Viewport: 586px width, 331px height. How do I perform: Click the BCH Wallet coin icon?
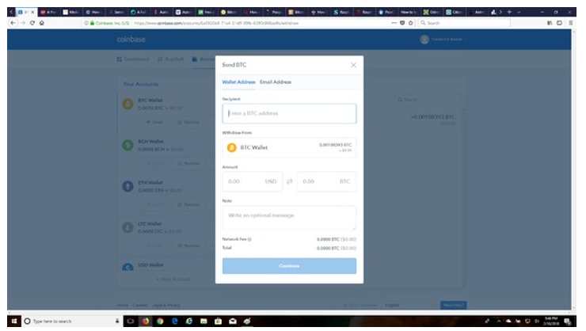[127, 145]
